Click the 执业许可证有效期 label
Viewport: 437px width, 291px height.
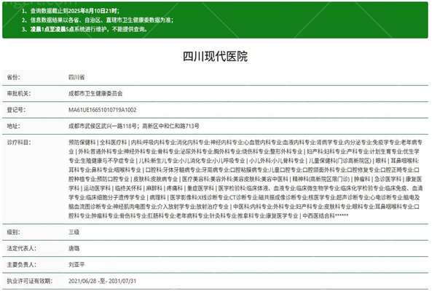(30, 281)
